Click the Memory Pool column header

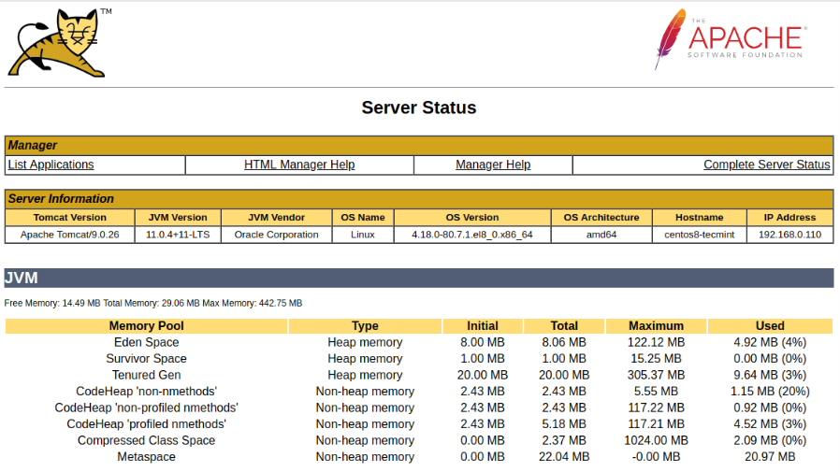tap(146, 326)
